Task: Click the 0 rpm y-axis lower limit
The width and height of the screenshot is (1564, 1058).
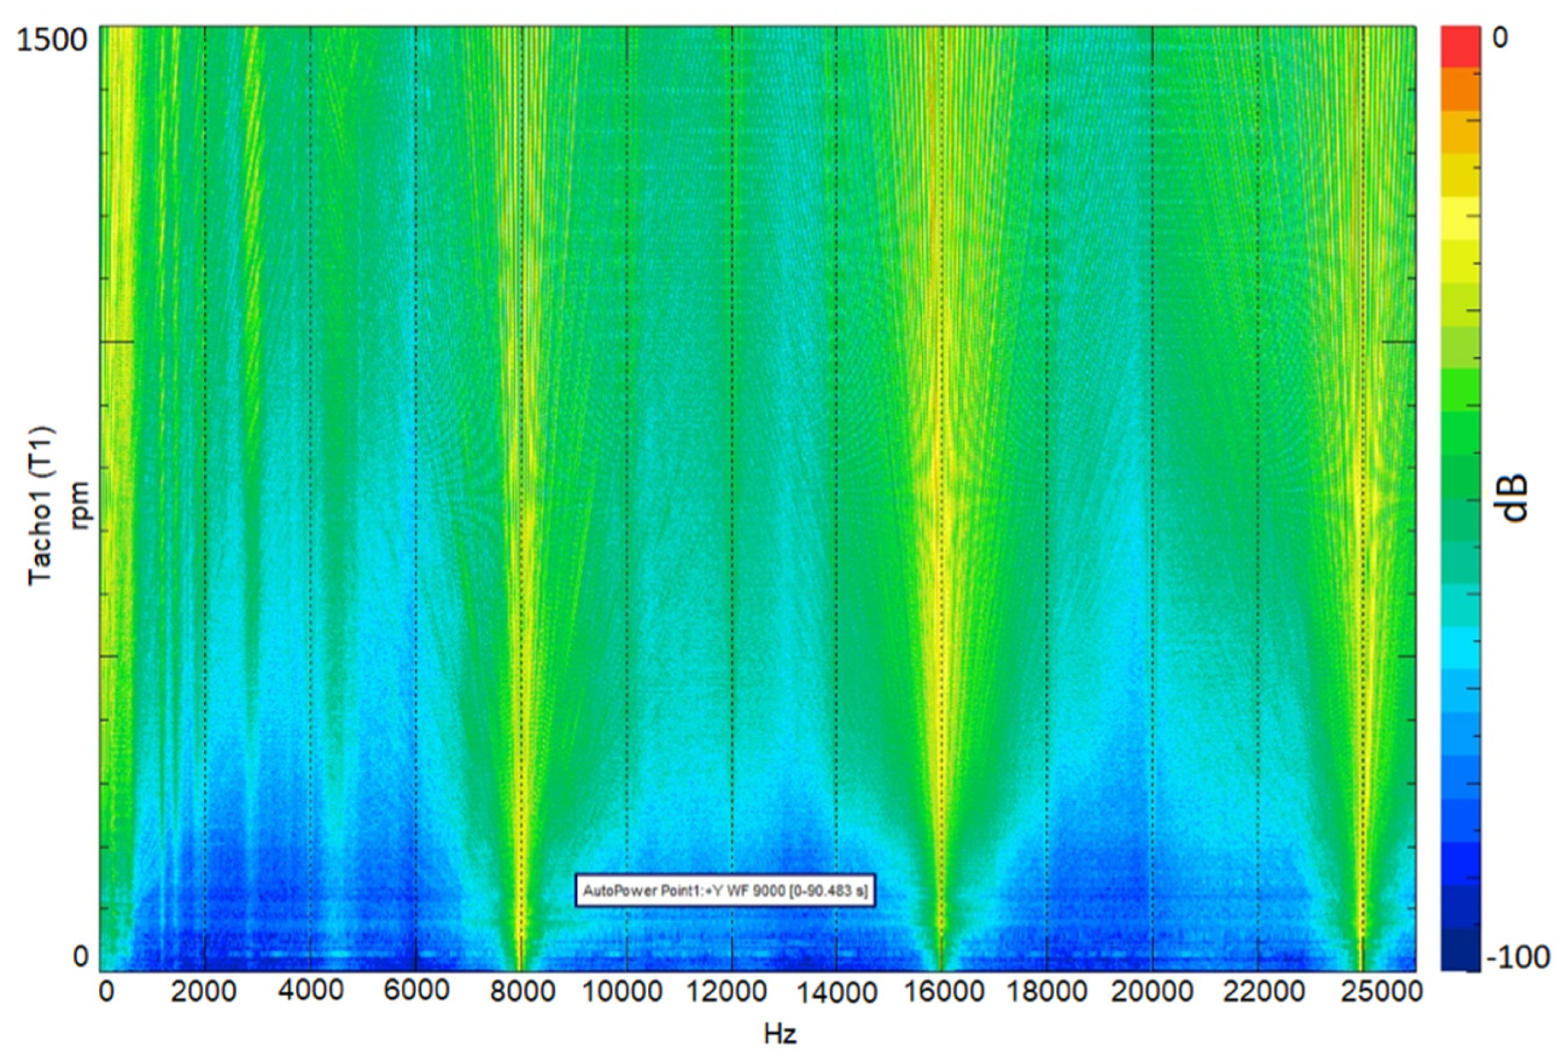Action: pyautogui.click(x=81, y=956)
